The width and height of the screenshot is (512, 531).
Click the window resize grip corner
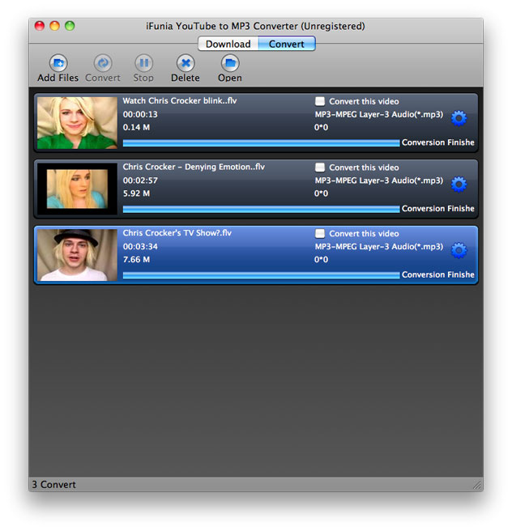click(x=477, y=486)
